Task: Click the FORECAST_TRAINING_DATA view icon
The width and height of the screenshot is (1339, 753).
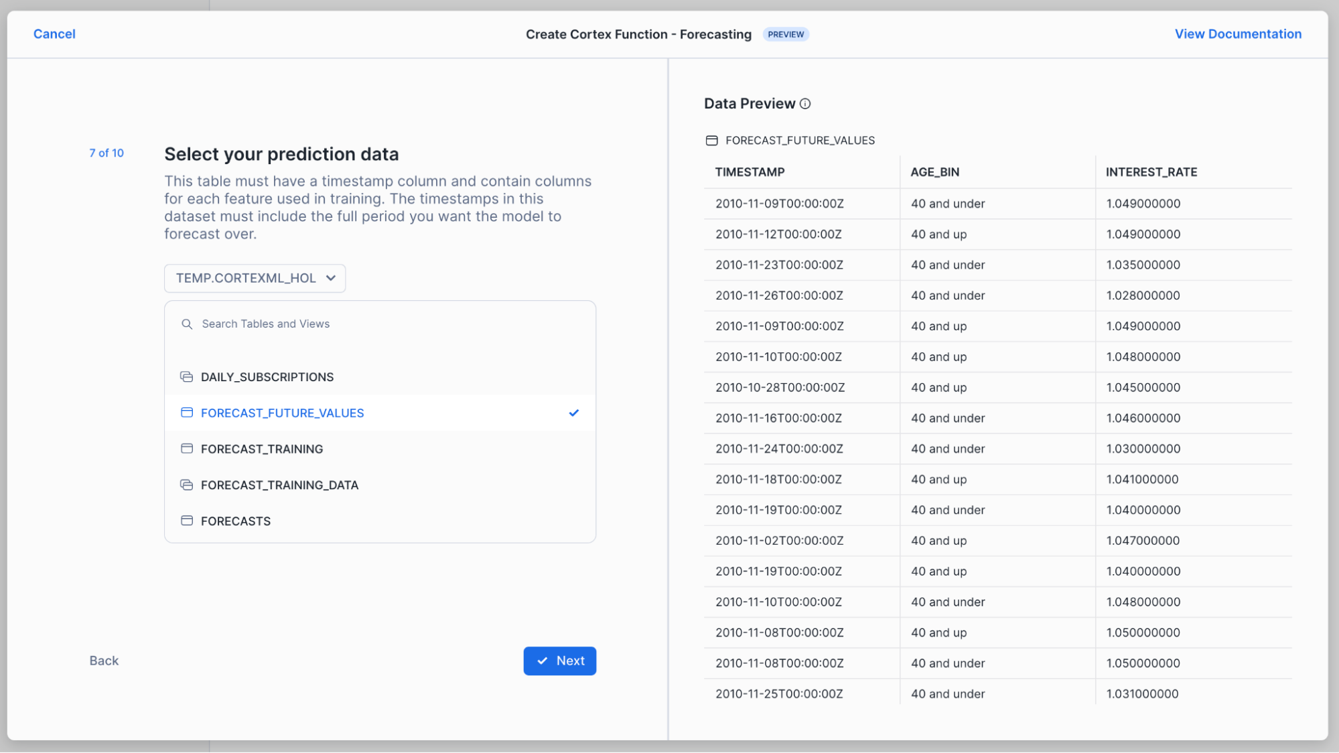Action: (187, 485)
